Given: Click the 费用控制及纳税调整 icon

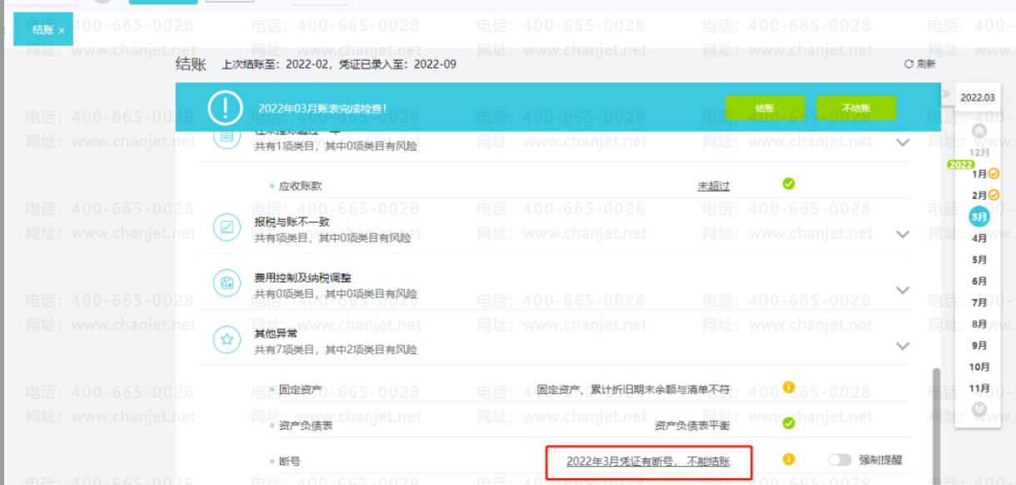Looking at the screenshot, I should 226,282.
